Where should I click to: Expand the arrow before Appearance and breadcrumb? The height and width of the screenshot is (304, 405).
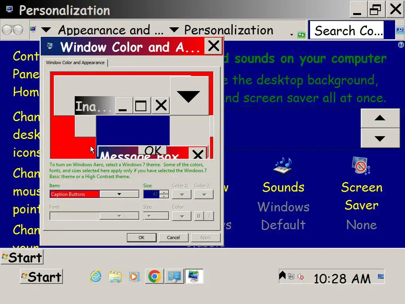[x=46, y=30]
